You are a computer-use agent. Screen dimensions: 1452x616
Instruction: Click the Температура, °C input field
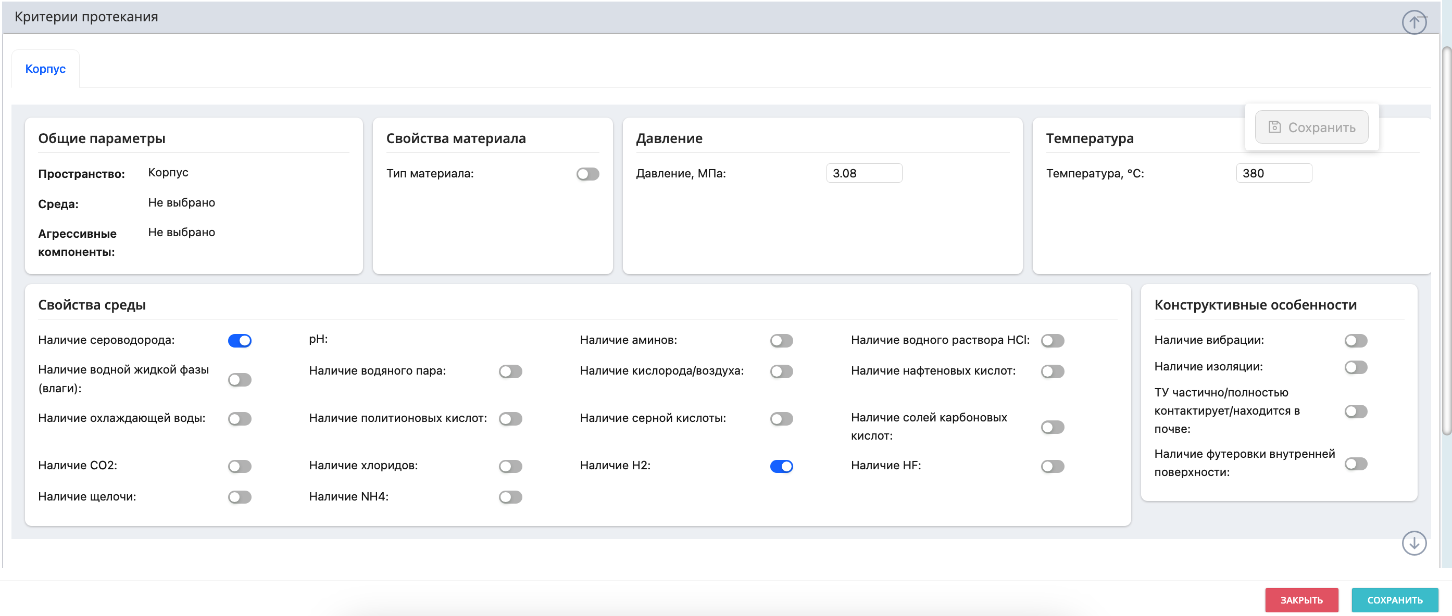(1273, 173)
